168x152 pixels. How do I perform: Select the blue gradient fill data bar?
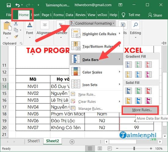coord(129,65)
